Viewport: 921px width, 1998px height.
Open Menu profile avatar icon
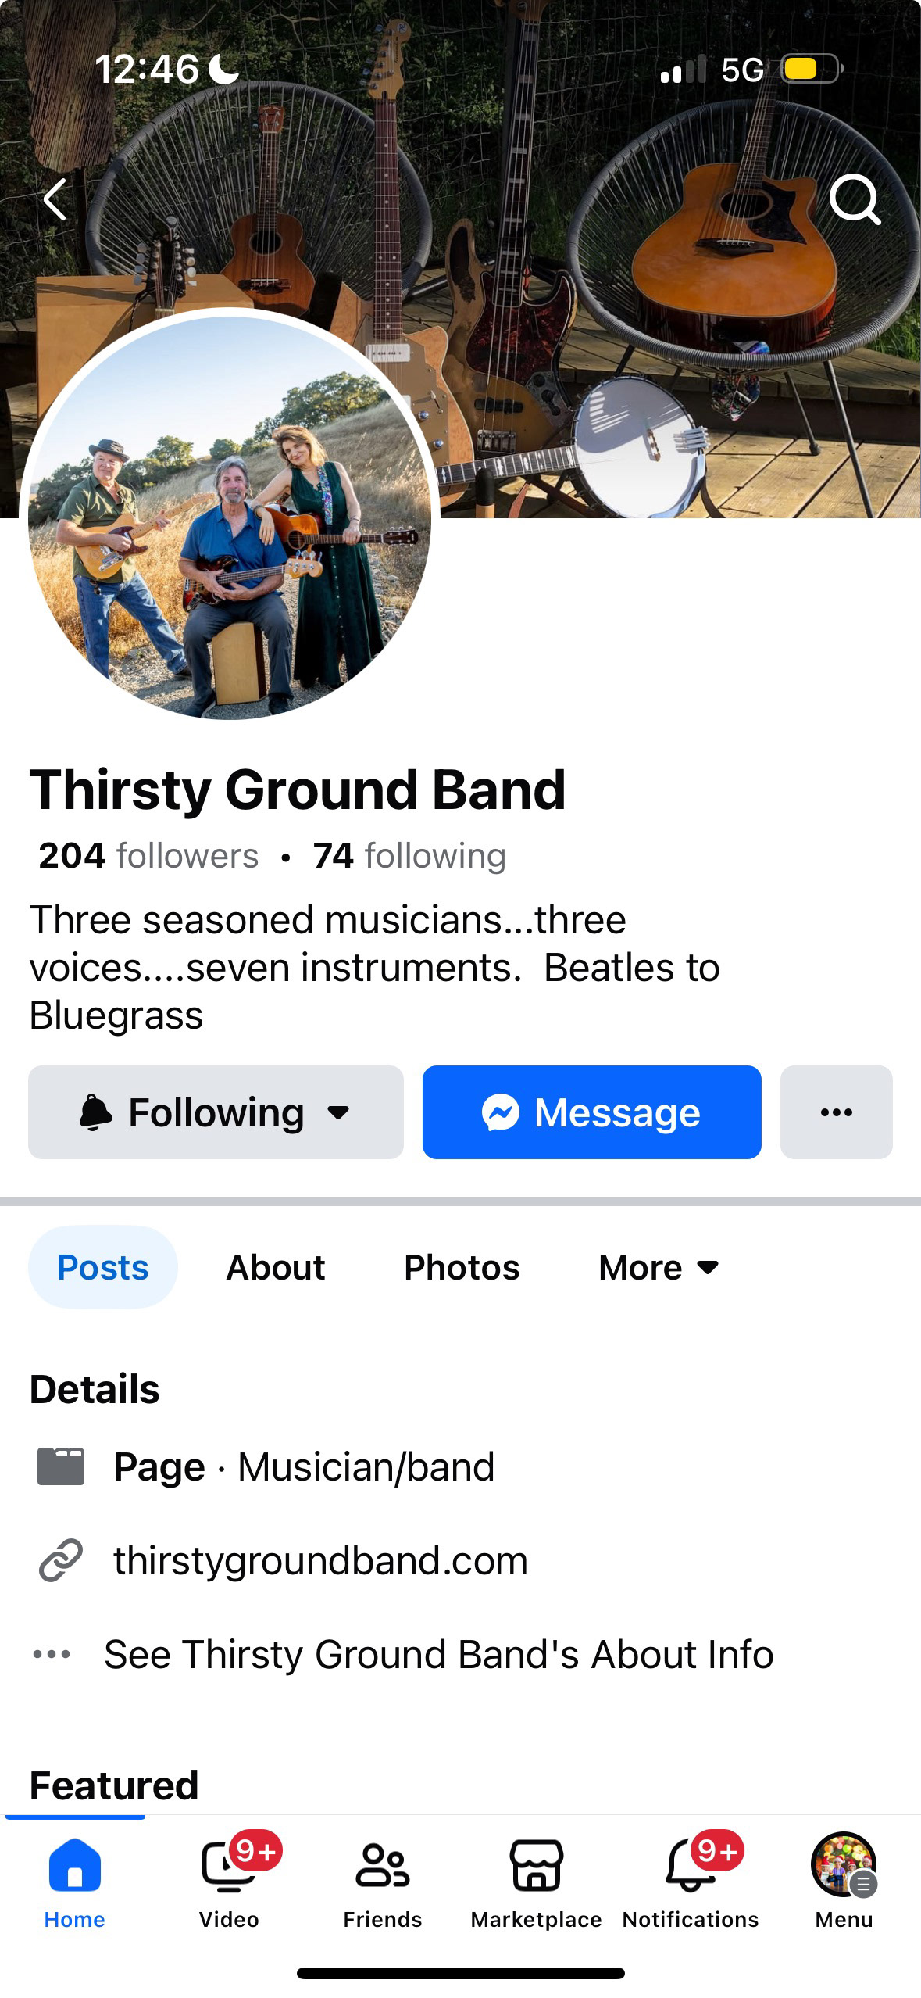pos(844,1865)
